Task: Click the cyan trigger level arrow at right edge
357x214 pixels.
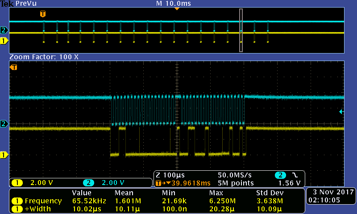Action: click(x=341, y=111)
